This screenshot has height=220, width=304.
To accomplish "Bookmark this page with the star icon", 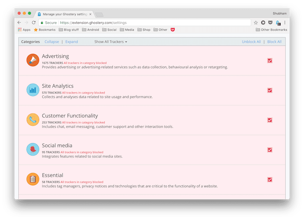I will [256, 23].
